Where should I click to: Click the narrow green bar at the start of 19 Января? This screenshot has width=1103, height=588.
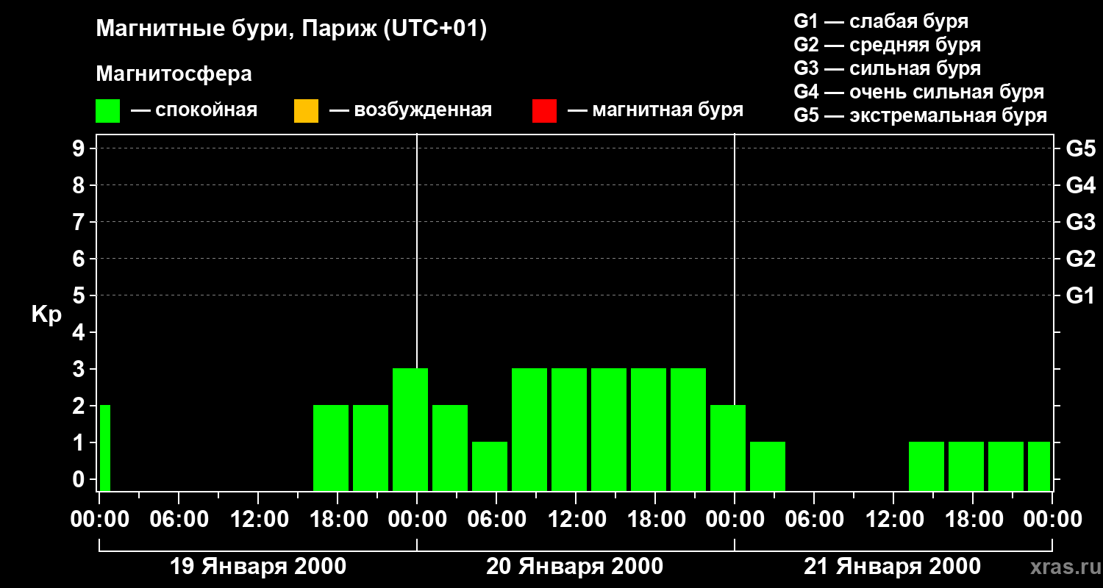(x=105, y=448)
